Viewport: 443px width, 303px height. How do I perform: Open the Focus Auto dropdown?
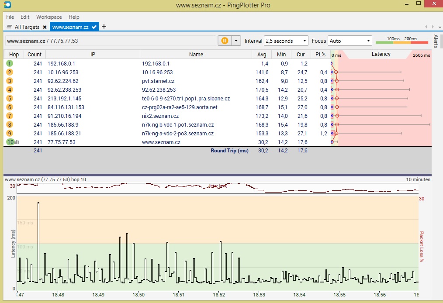click(x=350, y=41)
